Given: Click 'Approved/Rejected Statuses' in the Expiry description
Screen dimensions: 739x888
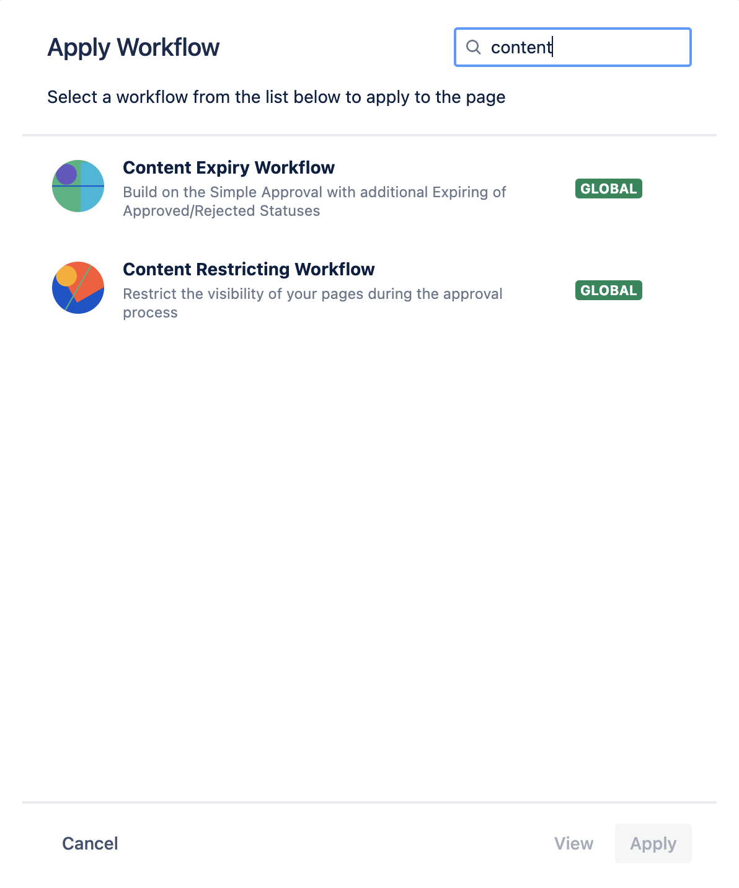Looking at the screenshot, I should click(221, 211).
